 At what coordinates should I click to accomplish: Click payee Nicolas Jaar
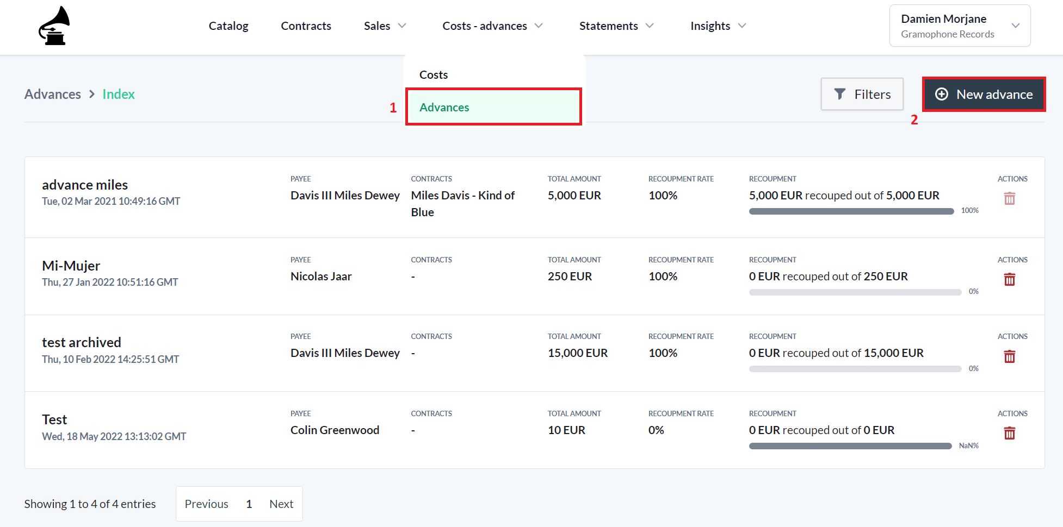coord(321,276)
